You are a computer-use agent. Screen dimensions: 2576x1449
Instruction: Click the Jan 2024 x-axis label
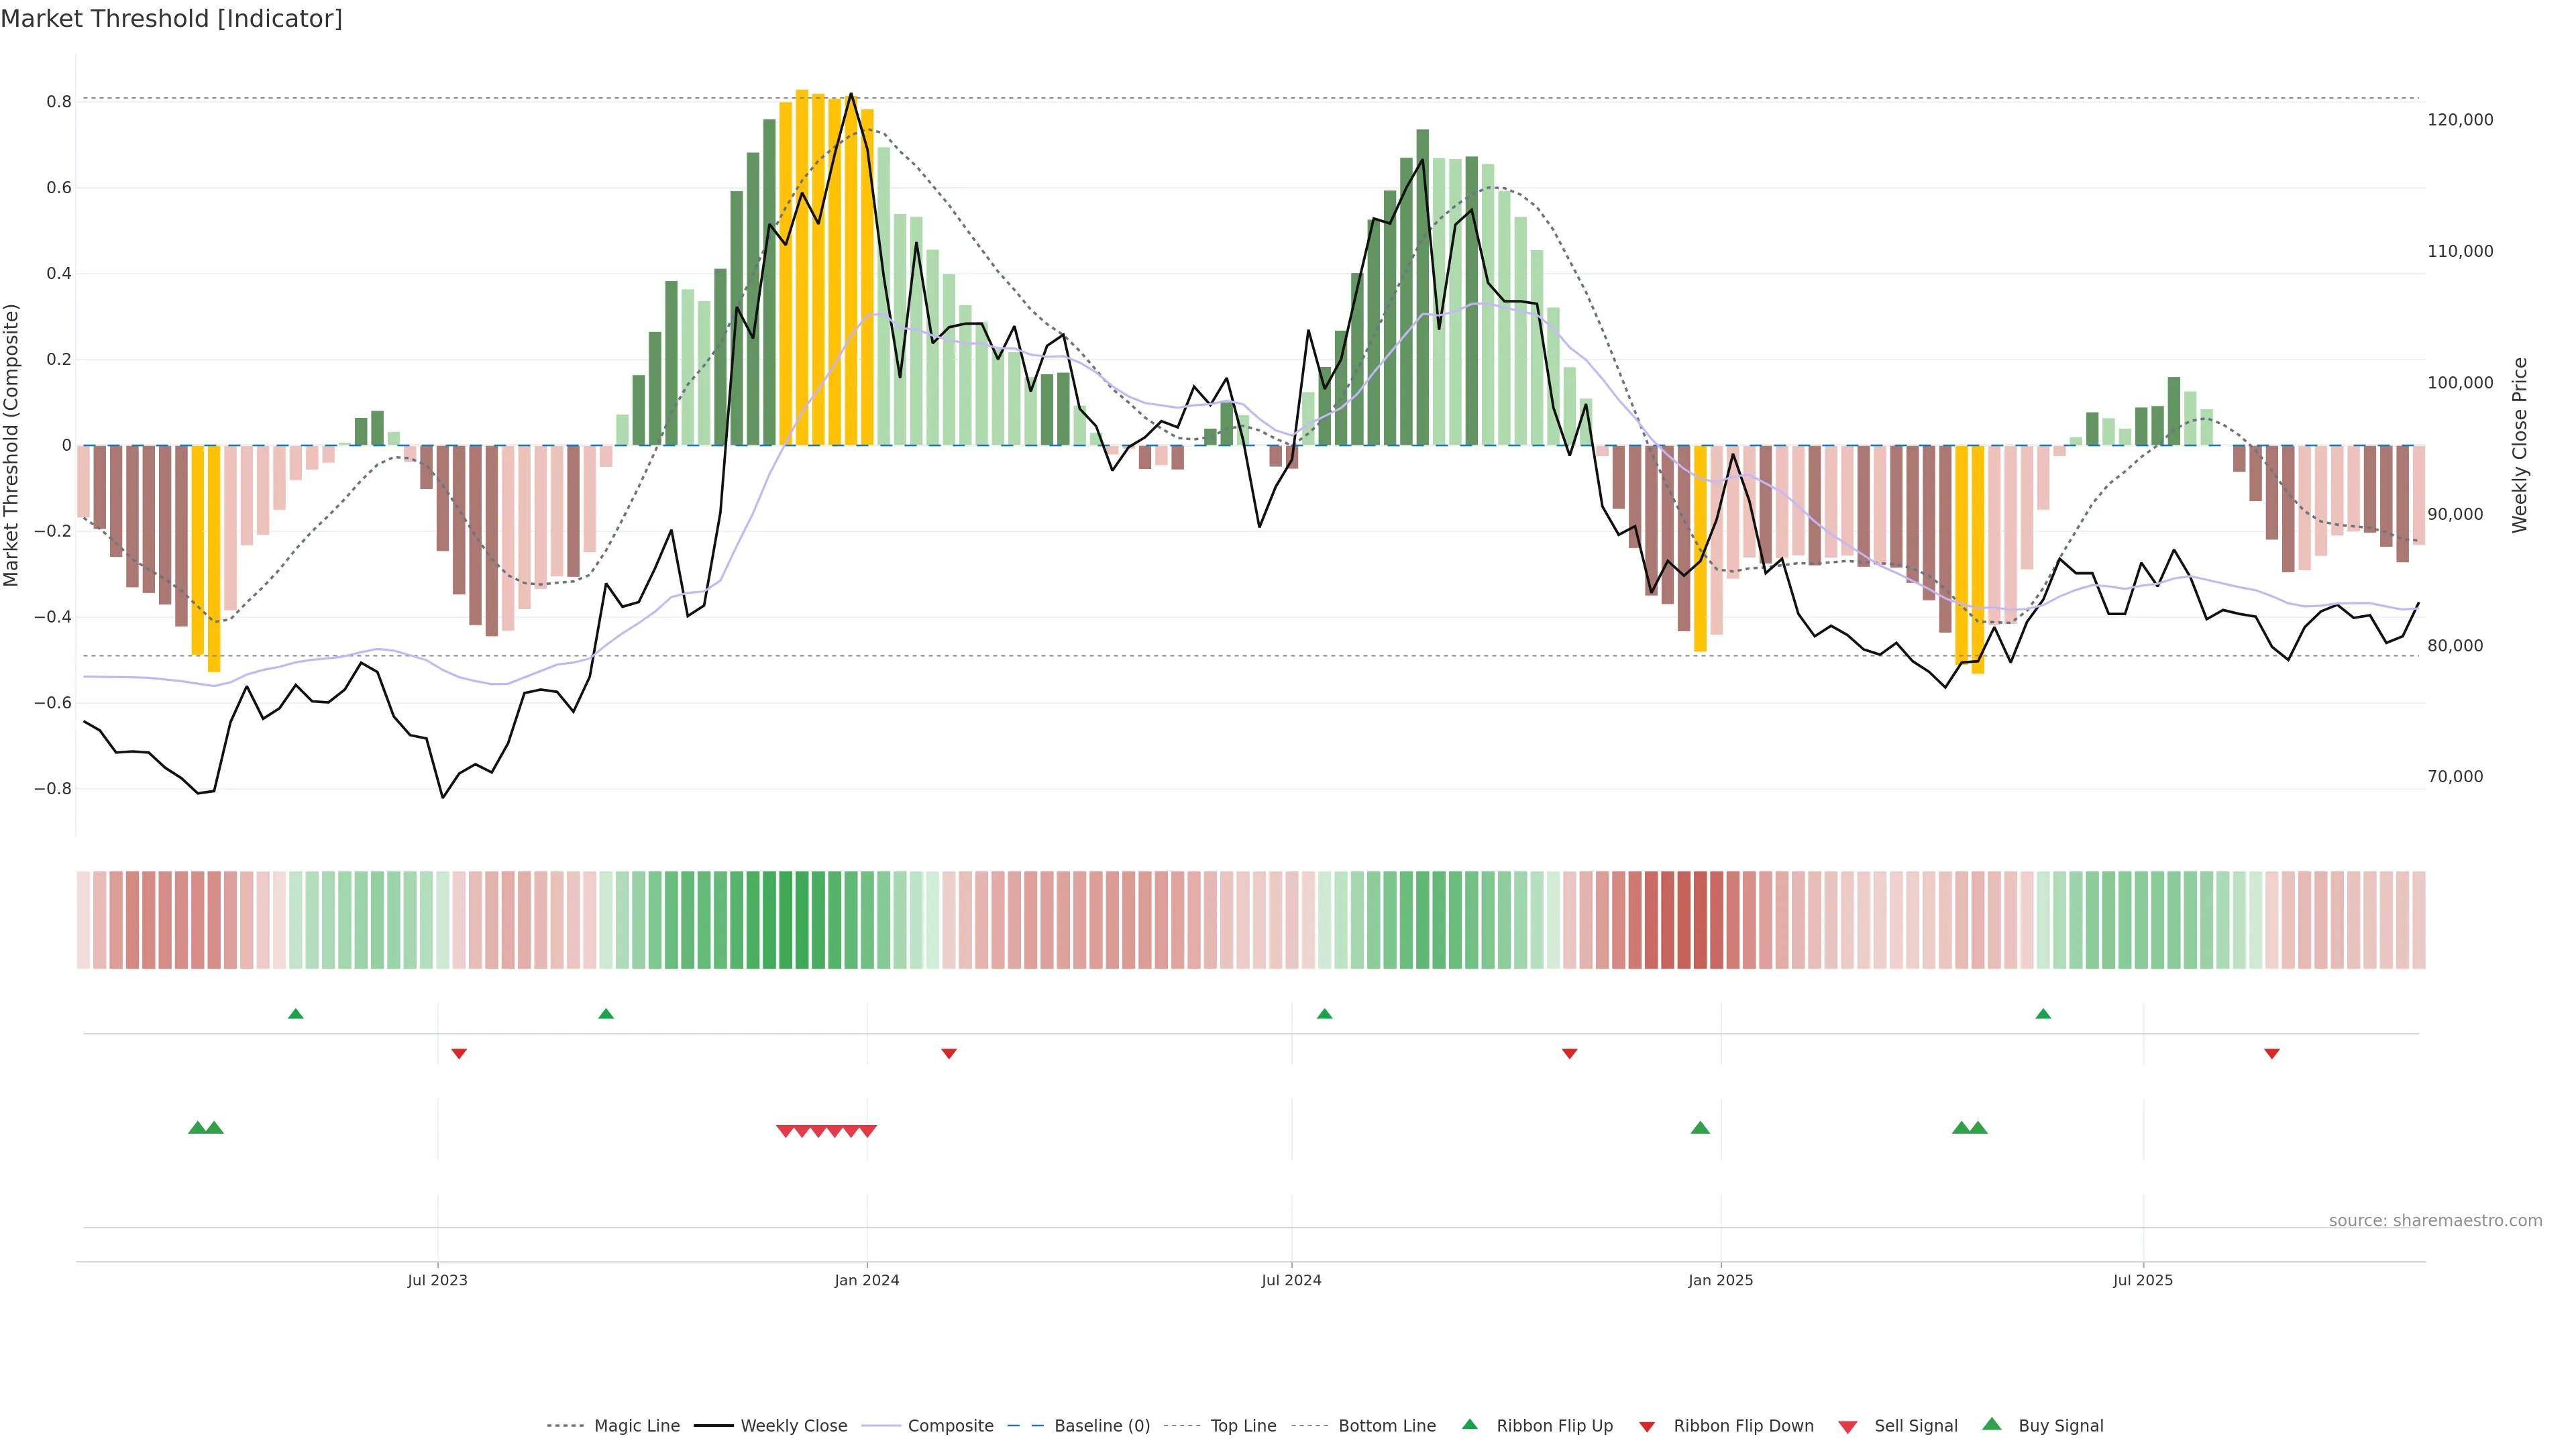867,1280
